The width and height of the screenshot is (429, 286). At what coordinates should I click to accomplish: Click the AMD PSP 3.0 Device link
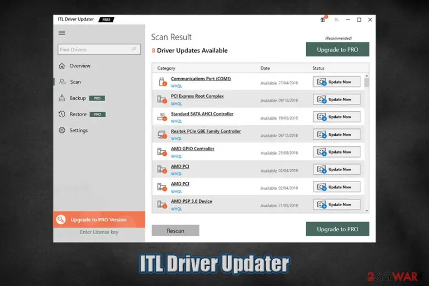[x=192, y=201]
